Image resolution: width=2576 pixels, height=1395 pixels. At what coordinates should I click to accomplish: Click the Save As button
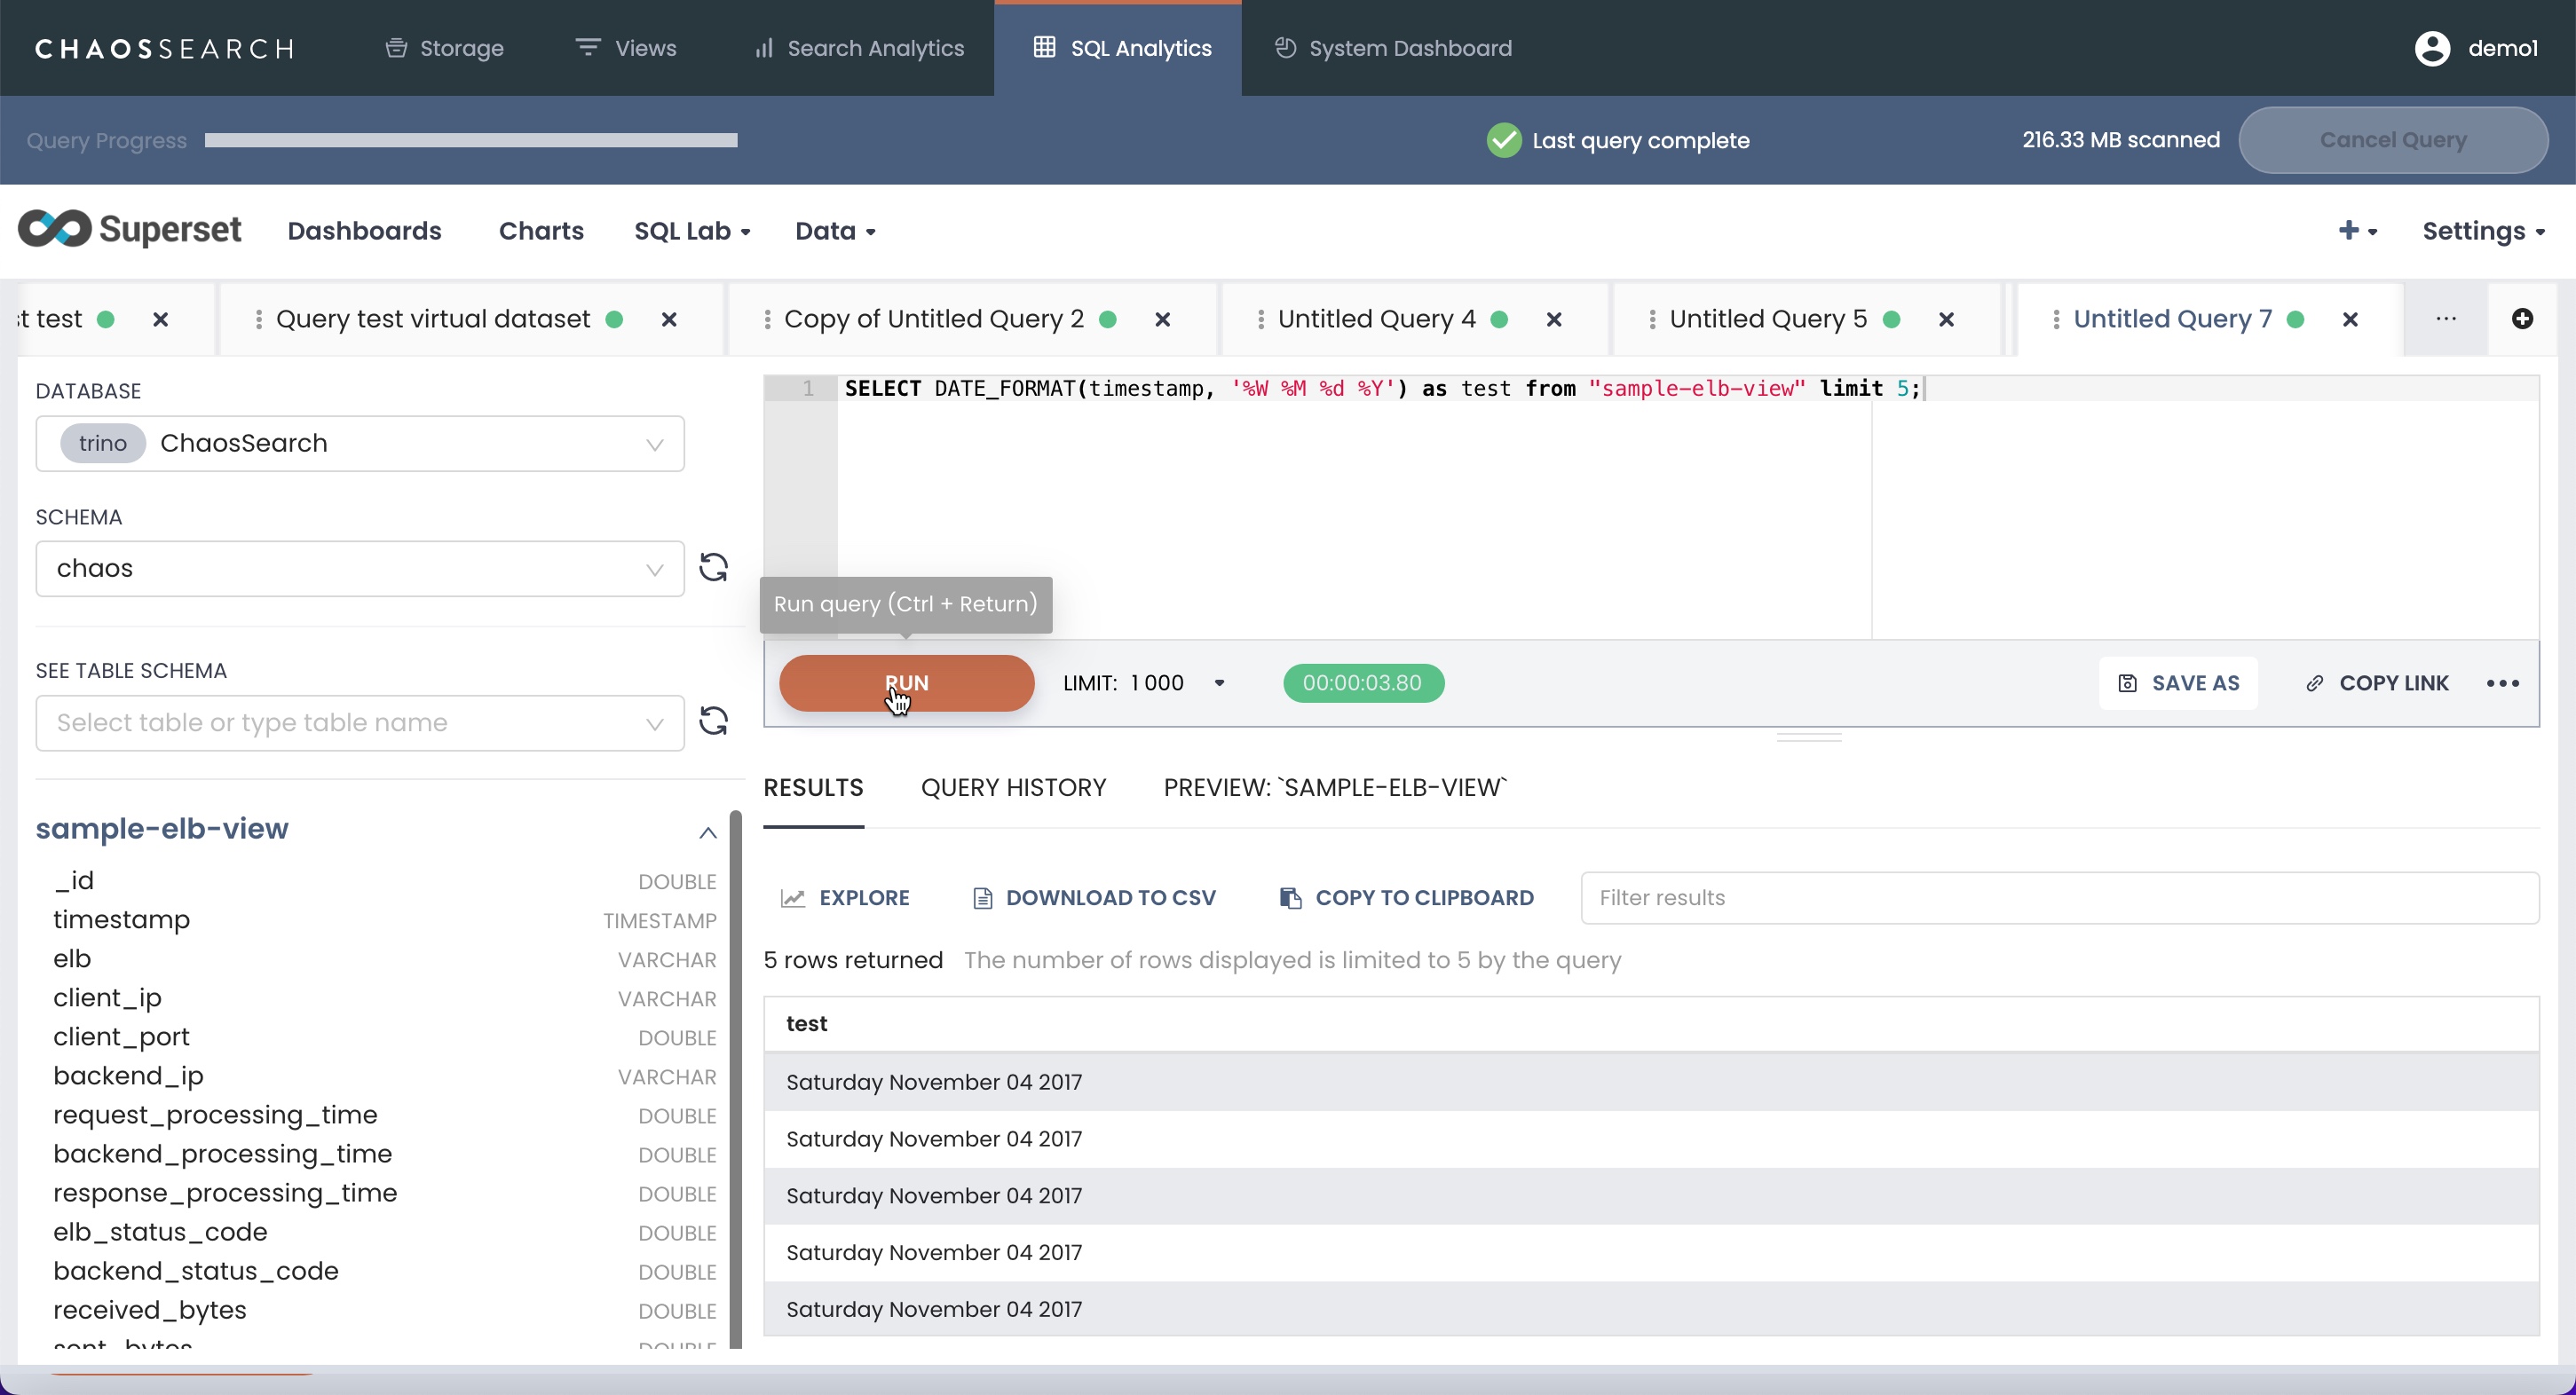2177,683
